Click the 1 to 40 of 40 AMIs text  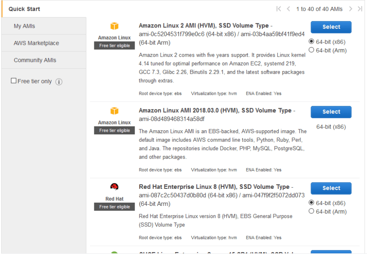(319, 9)
